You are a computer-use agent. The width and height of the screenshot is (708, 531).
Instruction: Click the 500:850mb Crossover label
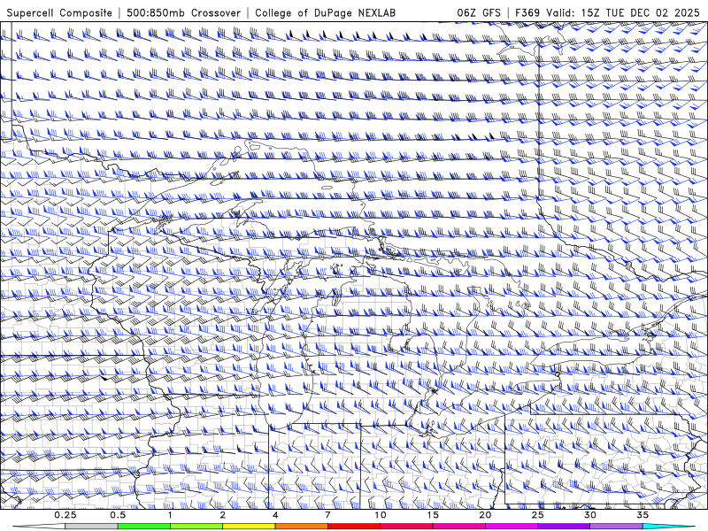click(x=184, y=12)
